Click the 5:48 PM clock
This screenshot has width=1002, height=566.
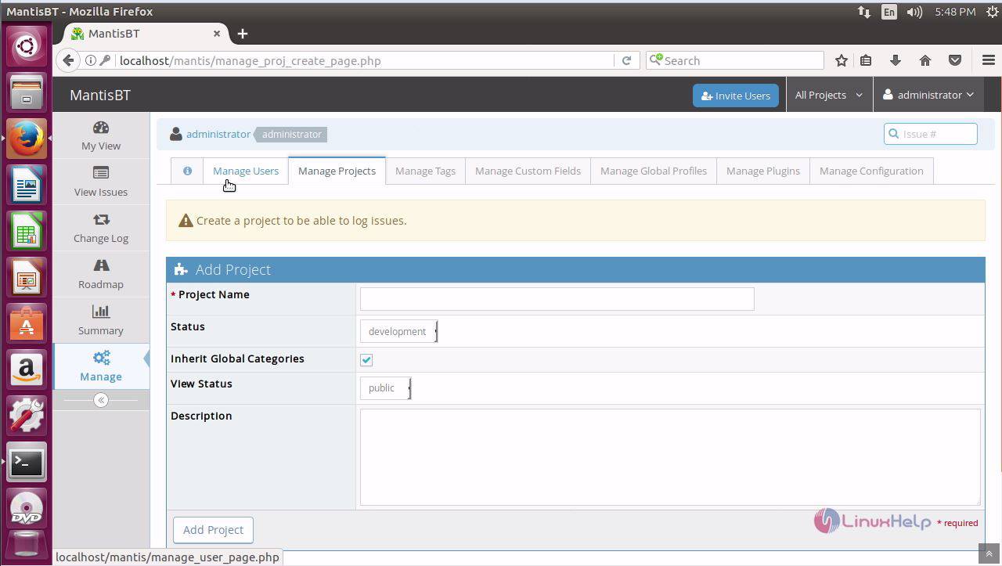coord(955,12)
